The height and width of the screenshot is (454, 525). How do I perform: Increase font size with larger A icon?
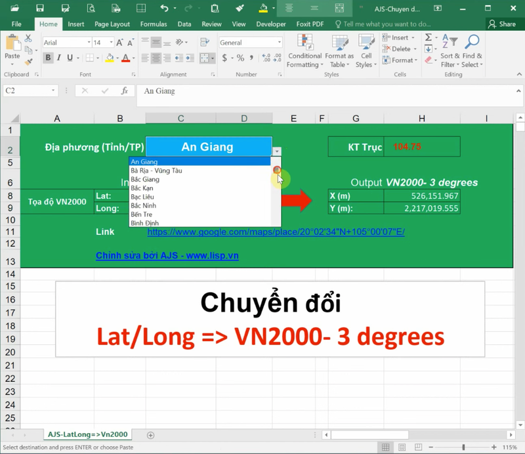coord(119,43)
